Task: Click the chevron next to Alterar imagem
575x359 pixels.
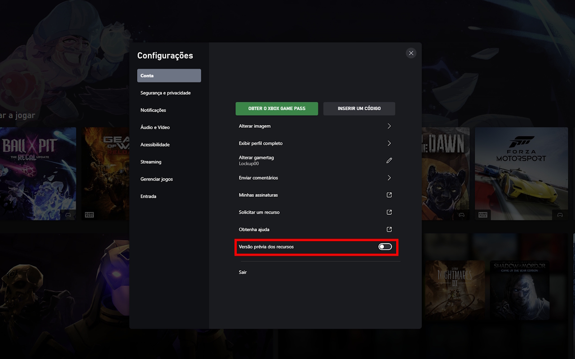Action: click(x=389, y=126)
